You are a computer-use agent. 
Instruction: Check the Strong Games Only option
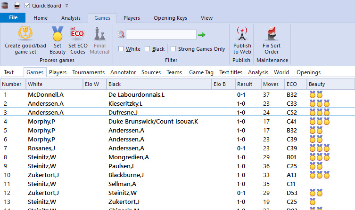click(x=173, y=49)
